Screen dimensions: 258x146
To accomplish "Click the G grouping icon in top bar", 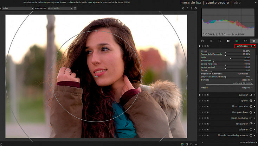I will click(183, 8).
